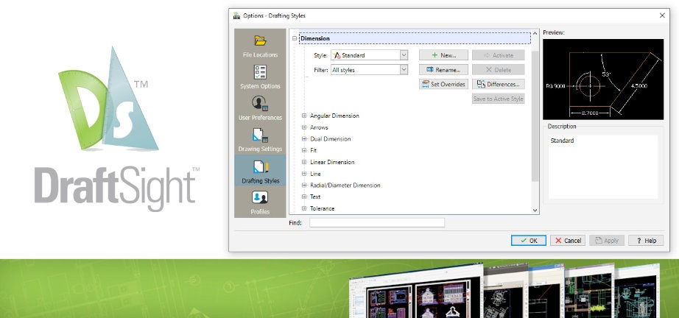The image size is (679, 318).
Task: Click Save to Active Style button
Action: coord(499,99)
